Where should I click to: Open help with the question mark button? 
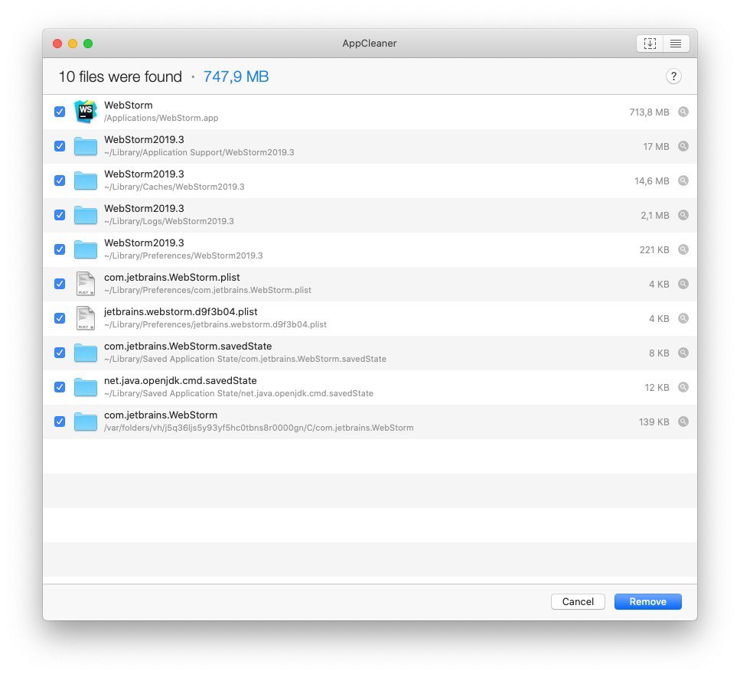click(x=673, y=76)
